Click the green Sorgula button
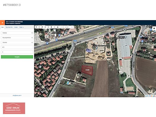Image resolution: width=156 pixels, height=117 pixels. click(x=17, y=57)
